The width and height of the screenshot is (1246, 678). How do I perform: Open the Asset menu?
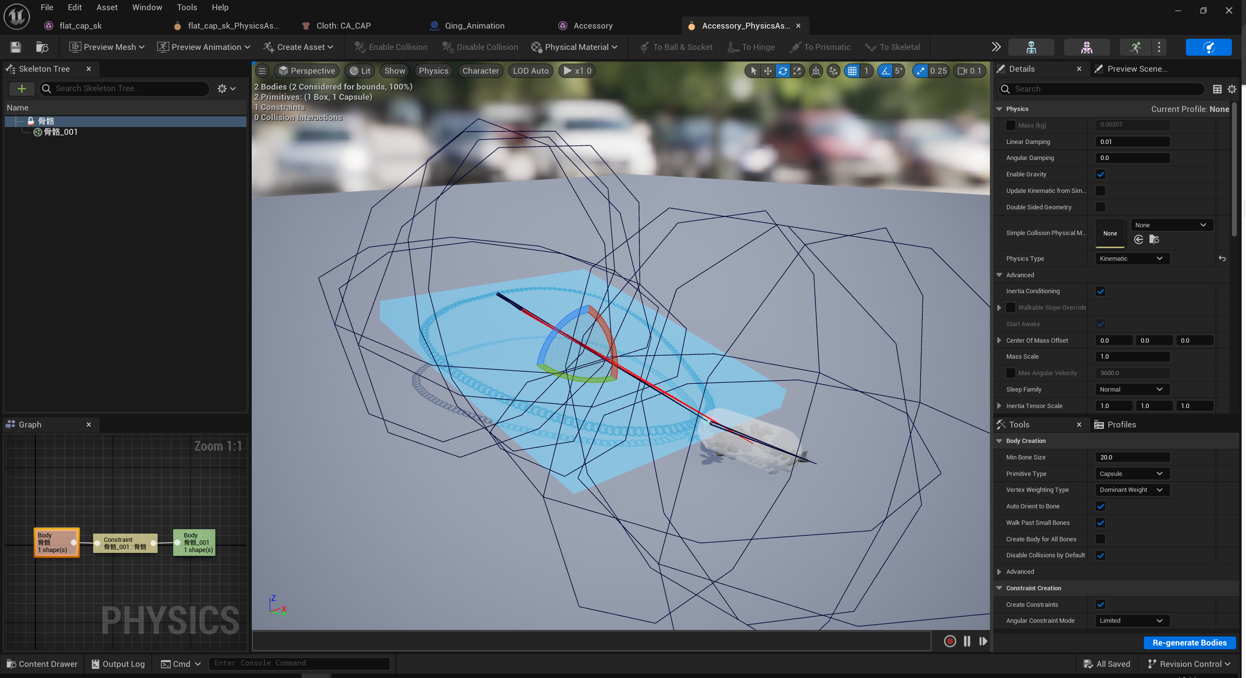click(x=107, y=7)
